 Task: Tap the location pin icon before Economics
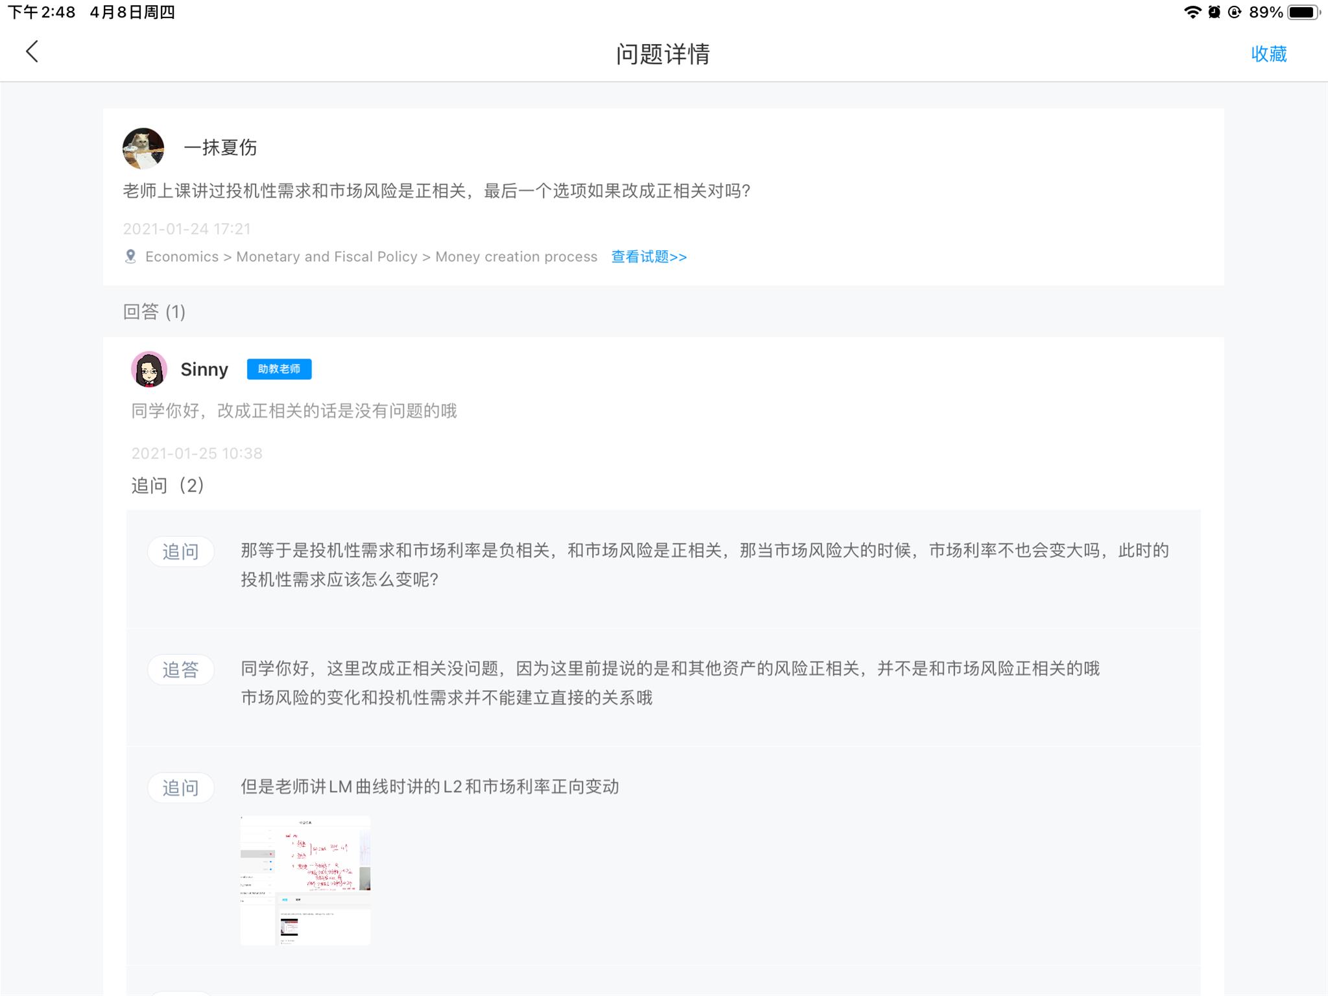point(130,257)
